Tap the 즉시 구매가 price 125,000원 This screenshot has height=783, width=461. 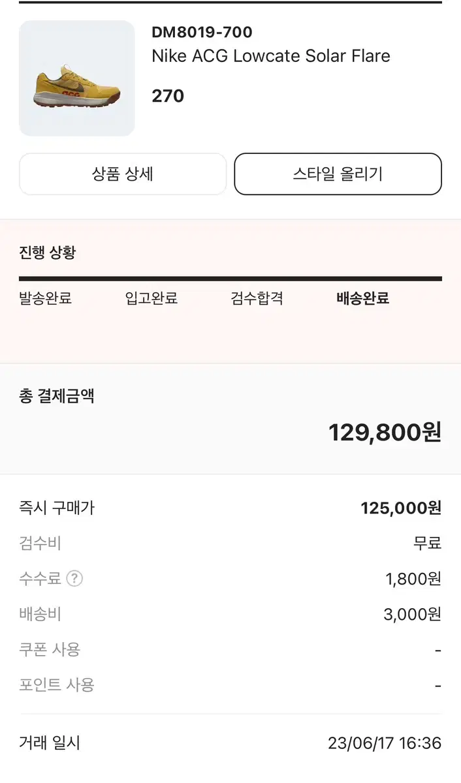pos(401,508)
